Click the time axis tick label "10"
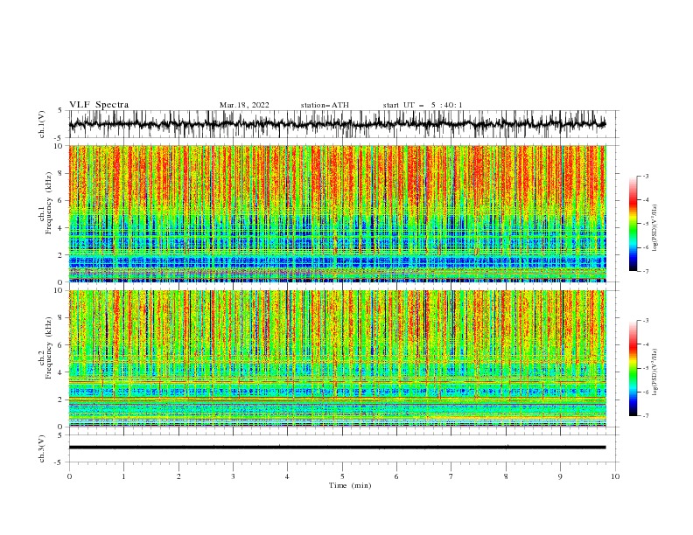This screenshot has width=693, height=535. click(615, 476)
